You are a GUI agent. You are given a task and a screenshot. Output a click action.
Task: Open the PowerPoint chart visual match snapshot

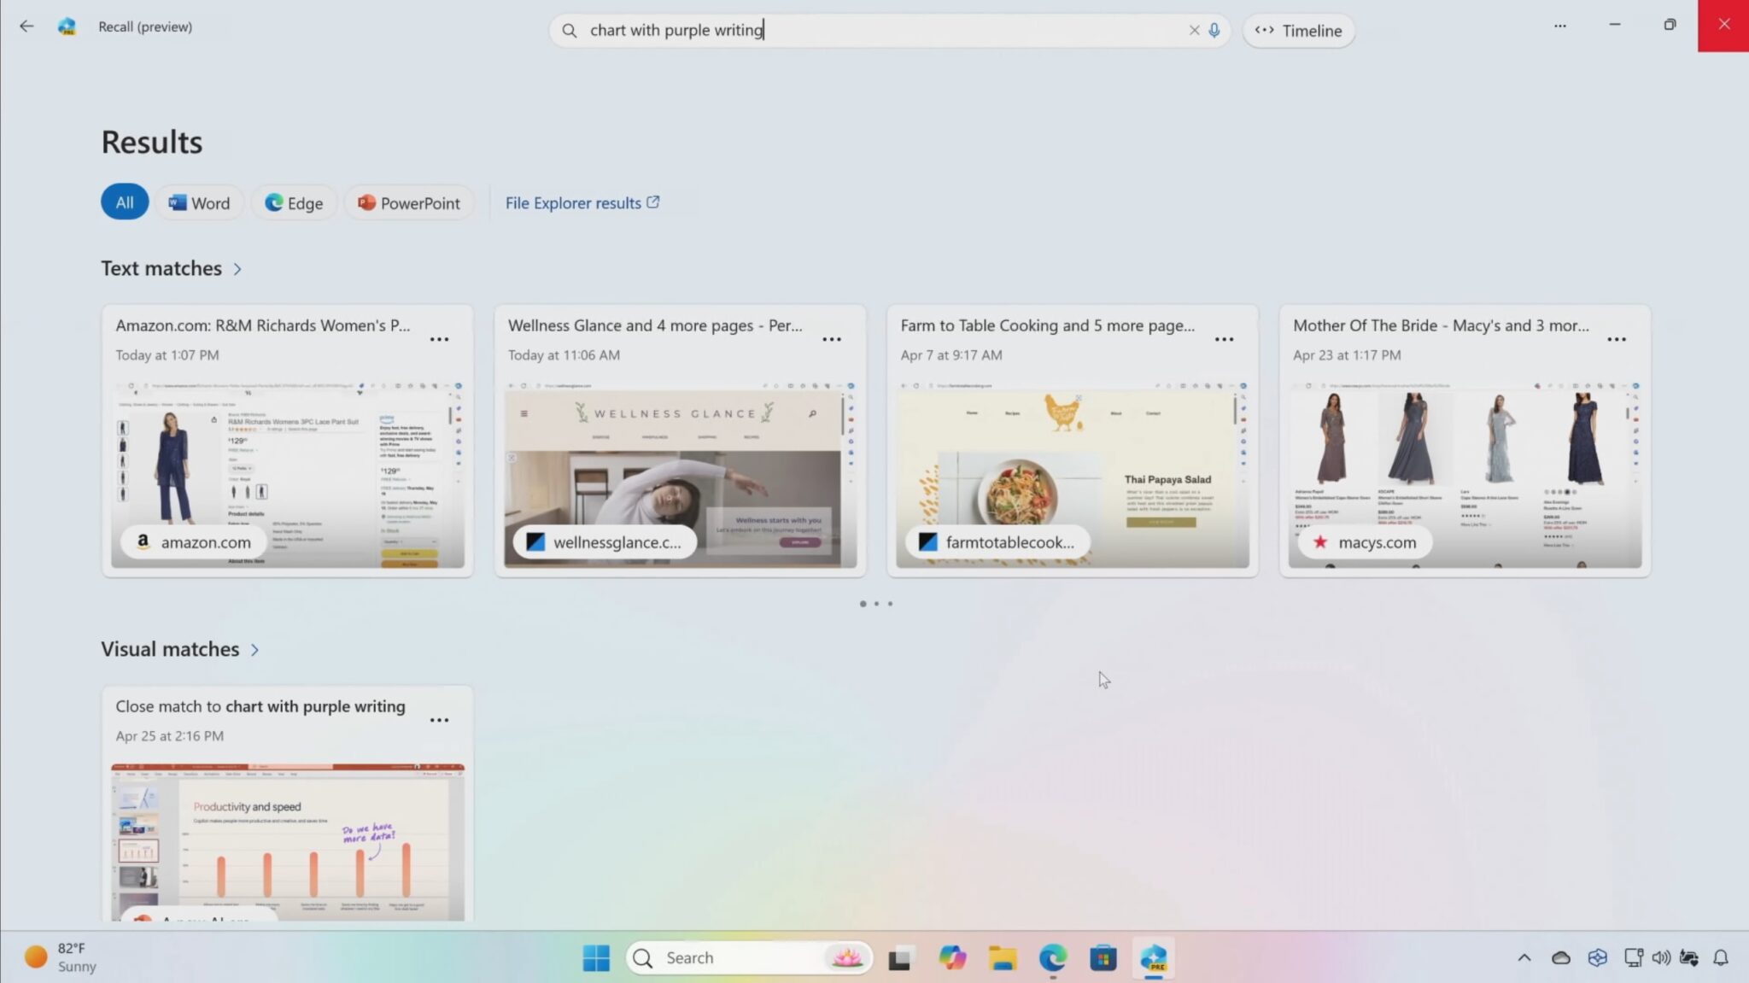pos(288,841)
